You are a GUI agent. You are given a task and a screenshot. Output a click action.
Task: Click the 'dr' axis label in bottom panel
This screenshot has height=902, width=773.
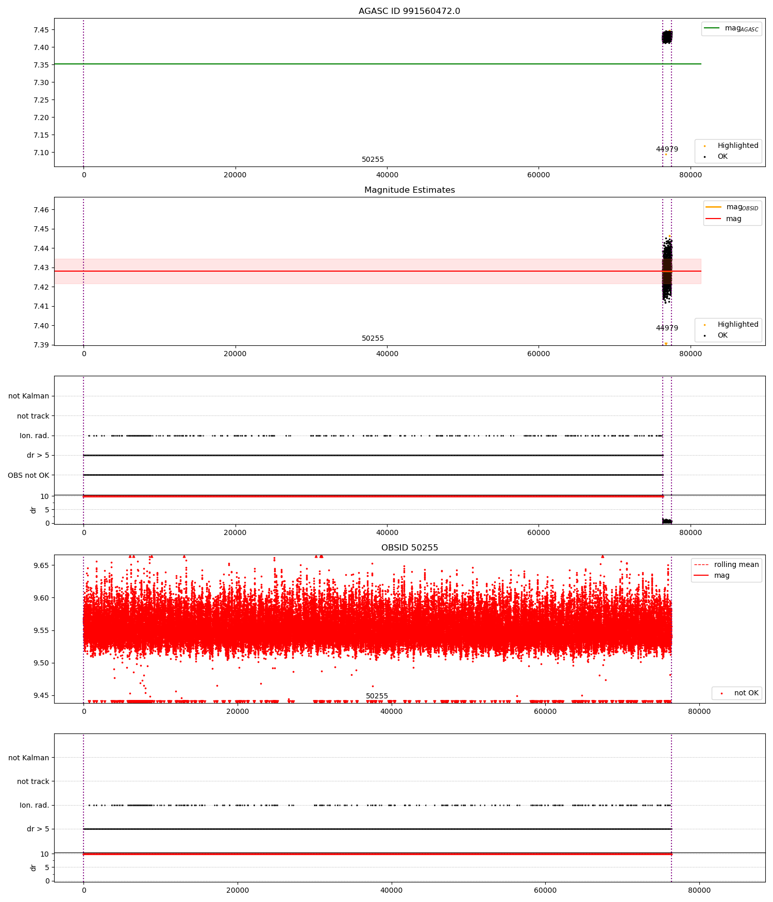click(33, 867)
